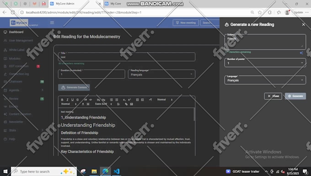Insert a numbered list
This screenshot has width=311, height=176.
112,99
